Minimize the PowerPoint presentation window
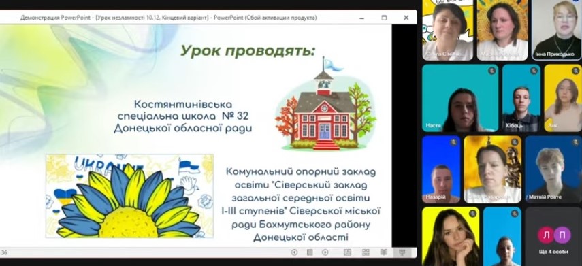The width and height of the screenshot is (582, 266). 361,18
